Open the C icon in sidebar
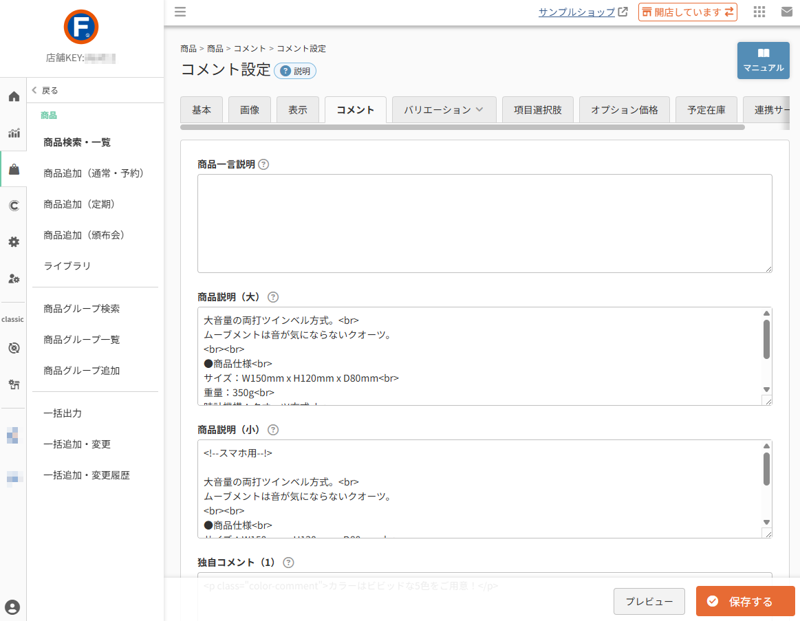 point(14,206)
